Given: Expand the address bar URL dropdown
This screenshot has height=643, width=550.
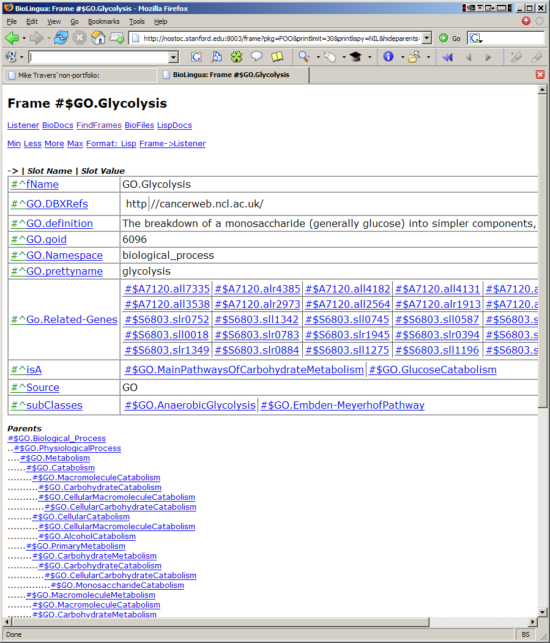Looking at the screenshot, I should click(427, 38).
